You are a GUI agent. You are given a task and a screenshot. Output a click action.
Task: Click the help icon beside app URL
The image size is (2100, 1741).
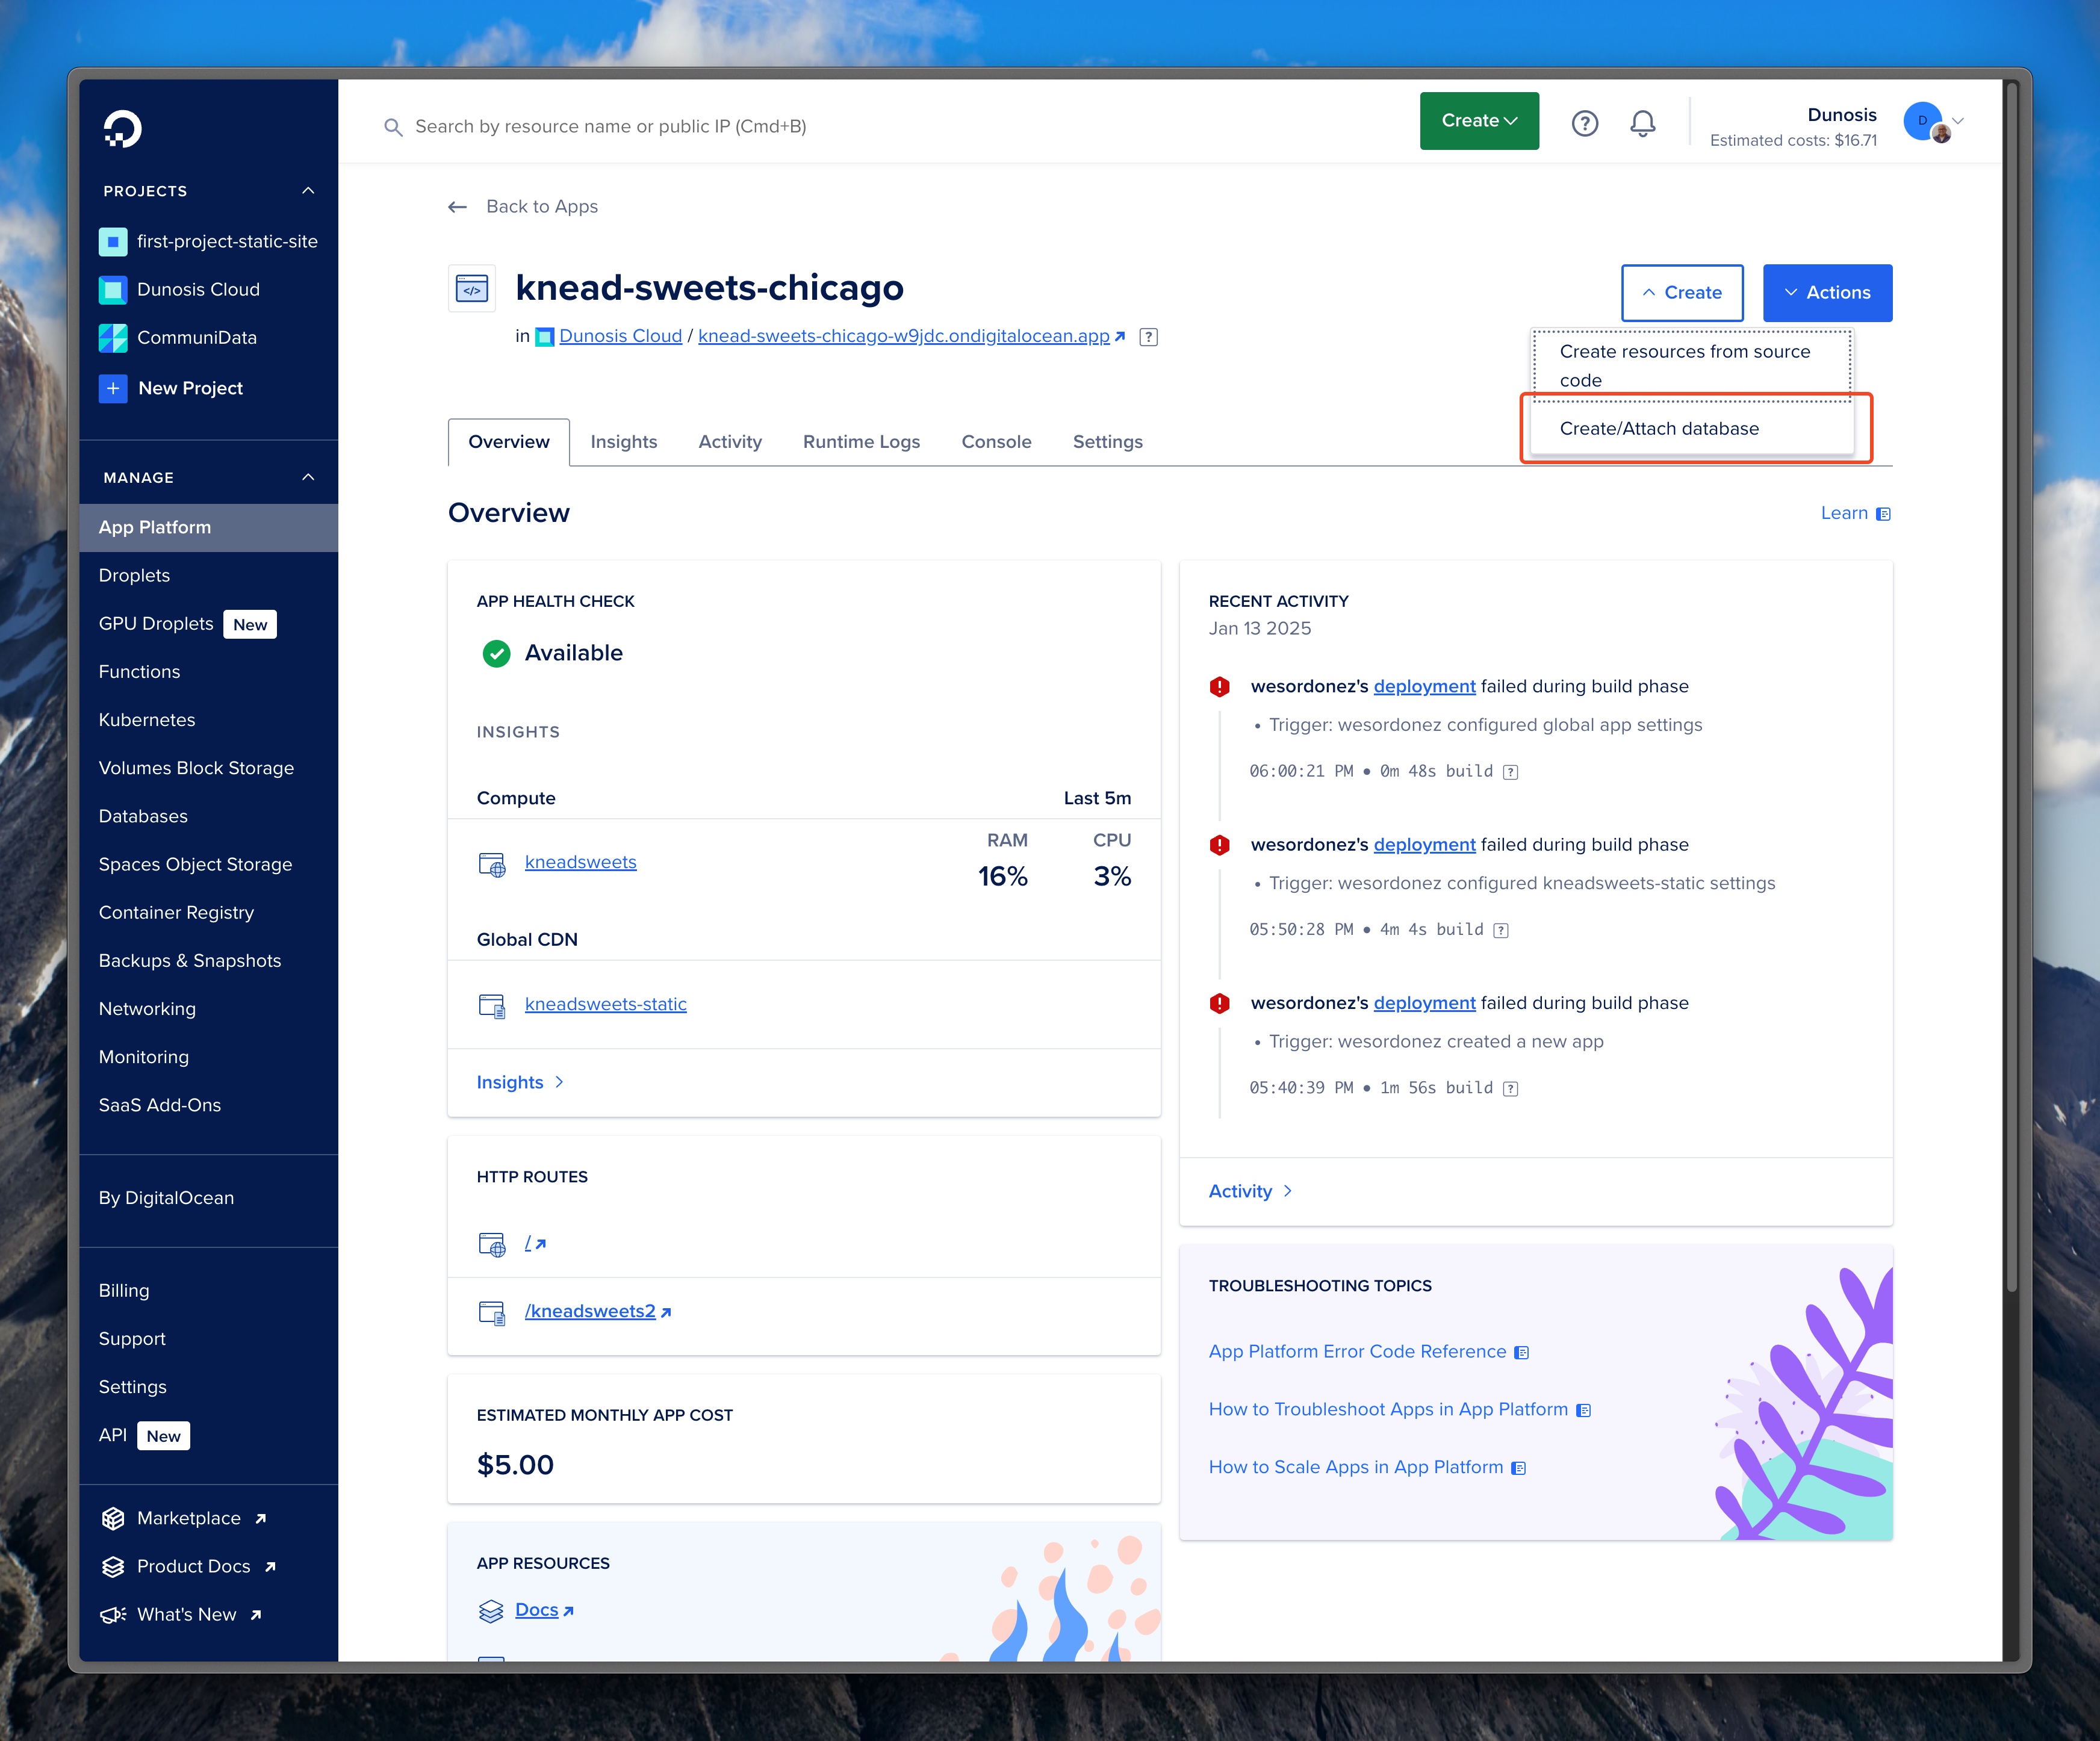click(x=1148, y=337)
